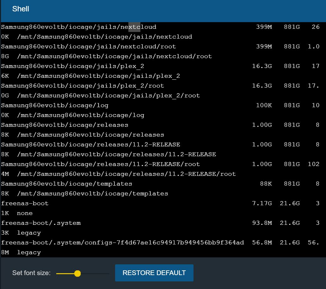Click 'Samsung860evo1tb/iocage/releases/11.2-RELEASE' dataset line

point(91,144)
